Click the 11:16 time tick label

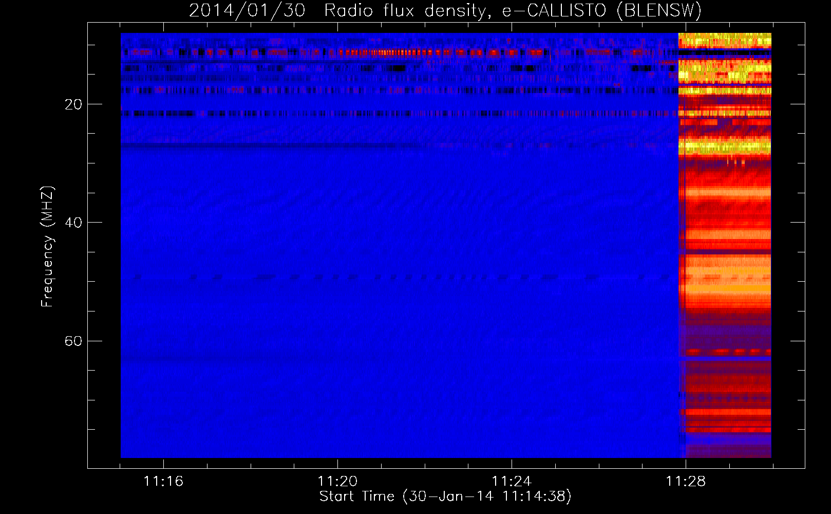(163, 481)
